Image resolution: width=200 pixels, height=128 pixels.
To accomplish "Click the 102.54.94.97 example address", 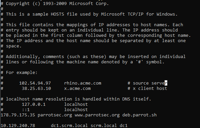I will [x=35, y=83].
